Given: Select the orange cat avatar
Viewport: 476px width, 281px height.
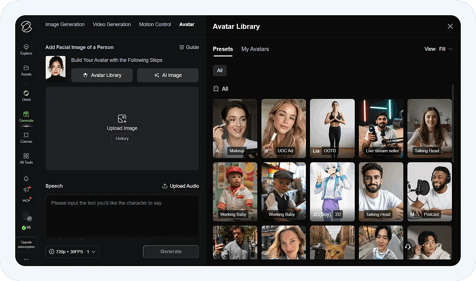Looking at the screenshot, I should 332,243.
